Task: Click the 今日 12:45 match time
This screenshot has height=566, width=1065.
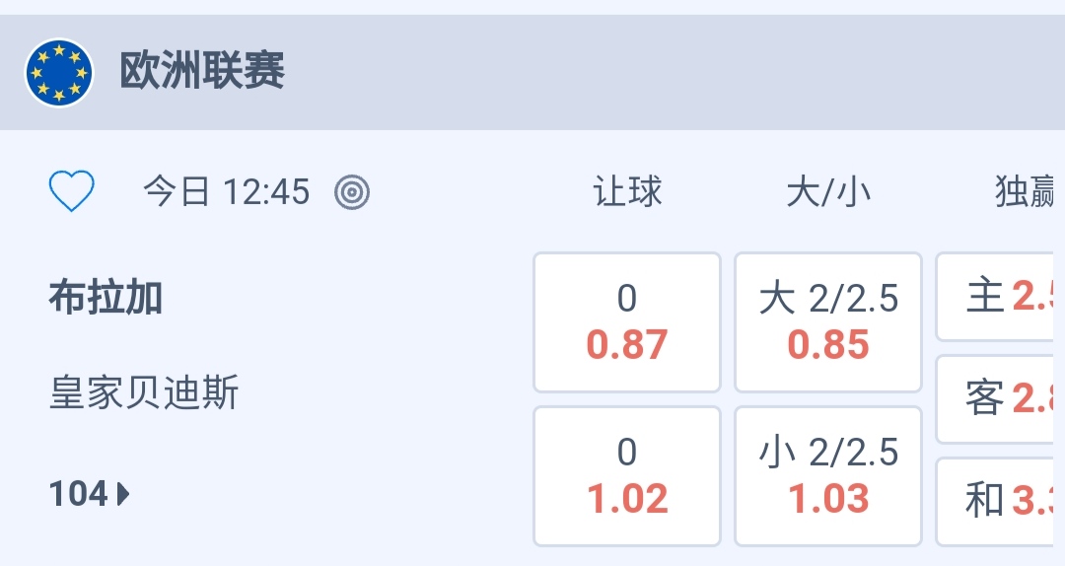Action: pos(227,191)
